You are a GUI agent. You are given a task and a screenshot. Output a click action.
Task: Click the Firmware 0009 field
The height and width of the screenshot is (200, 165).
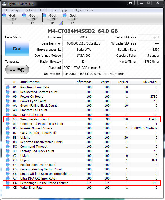pos(84,37)
